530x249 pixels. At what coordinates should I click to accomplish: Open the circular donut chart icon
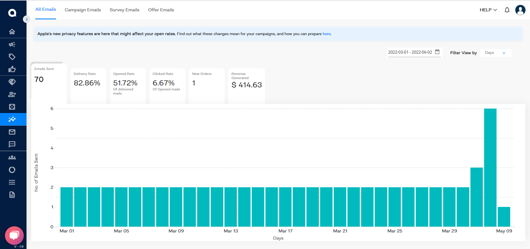(12, 170)
